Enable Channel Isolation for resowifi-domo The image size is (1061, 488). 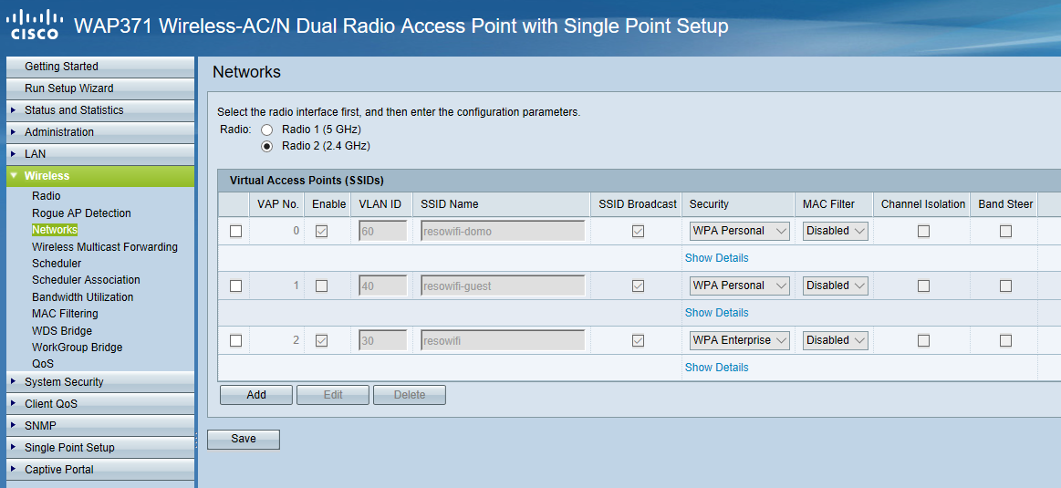point(923,232)
